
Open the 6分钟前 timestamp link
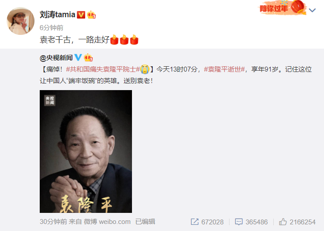[x=51, y=27]
